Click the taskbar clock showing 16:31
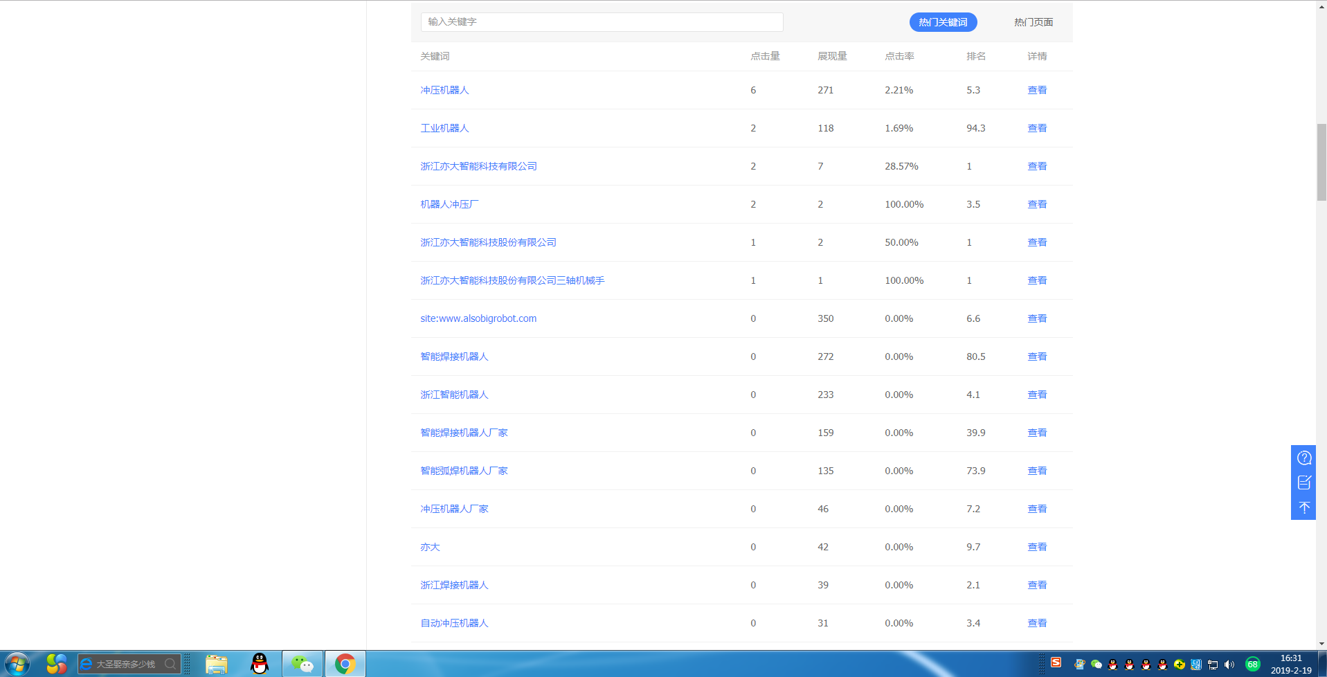Viewport: 1327px width, 677px height. [1290, 664]
